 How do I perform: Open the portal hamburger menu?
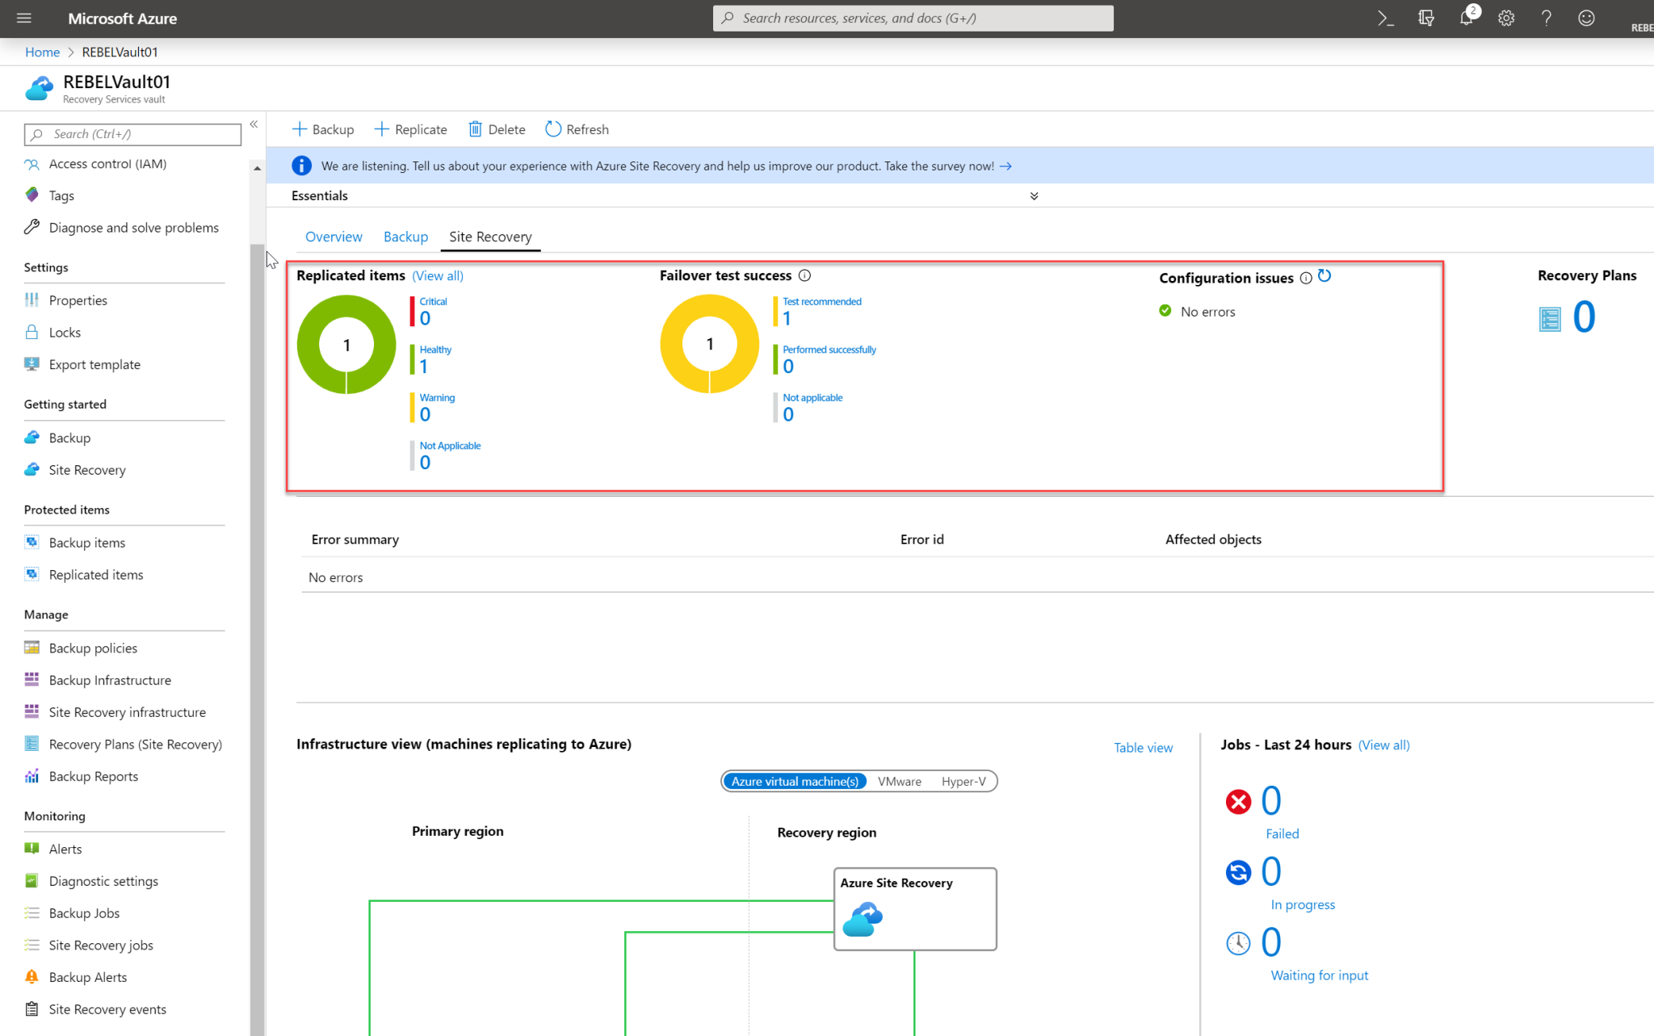pyautogui.click(x=23, y=18)
